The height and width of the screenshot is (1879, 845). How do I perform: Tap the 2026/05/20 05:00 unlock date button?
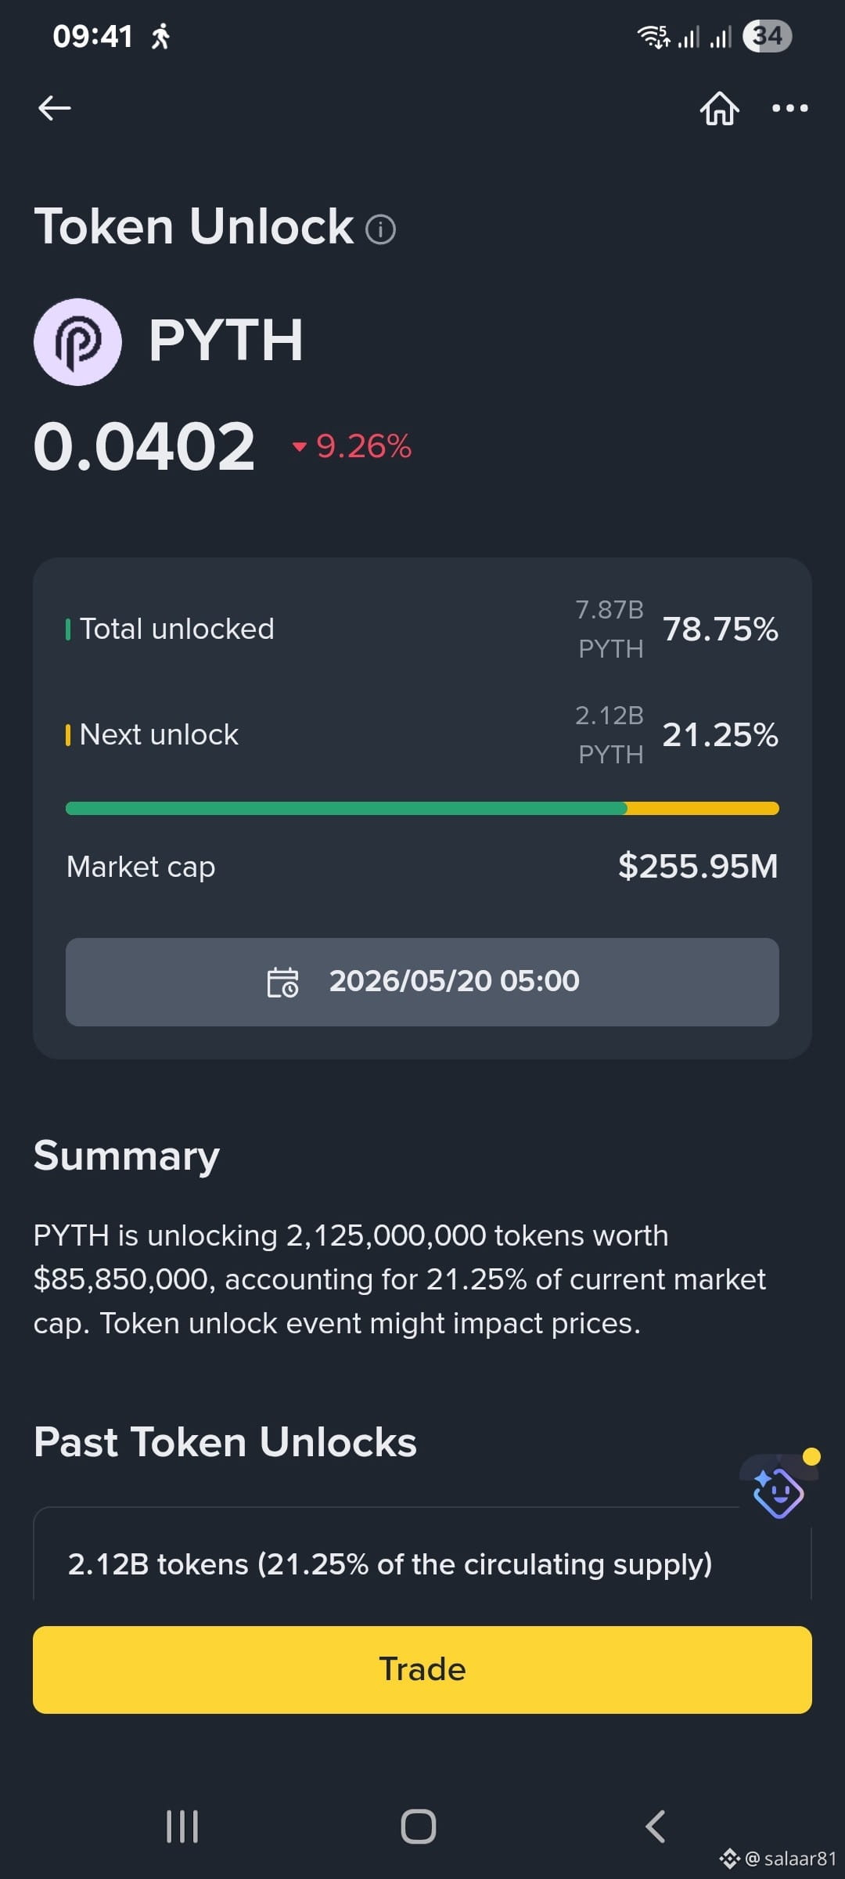coord(422,982)
